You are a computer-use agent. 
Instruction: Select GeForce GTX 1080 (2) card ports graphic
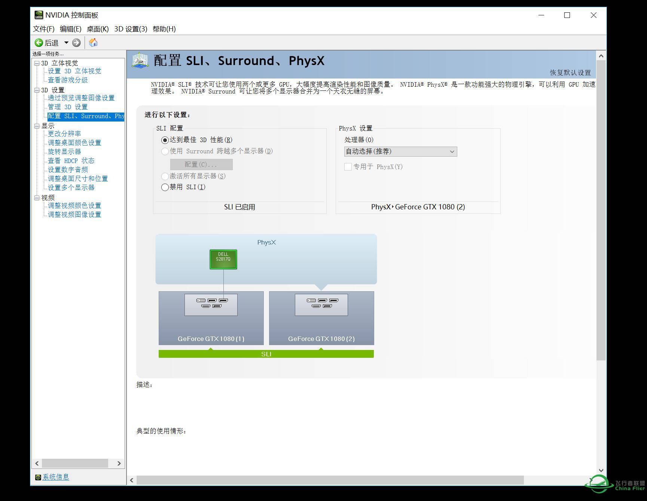[x=321, y=305]
